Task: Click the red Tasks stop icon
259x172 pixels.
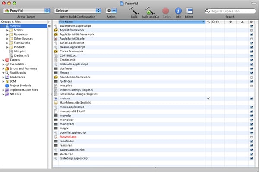Action: [x=165, y=11]
